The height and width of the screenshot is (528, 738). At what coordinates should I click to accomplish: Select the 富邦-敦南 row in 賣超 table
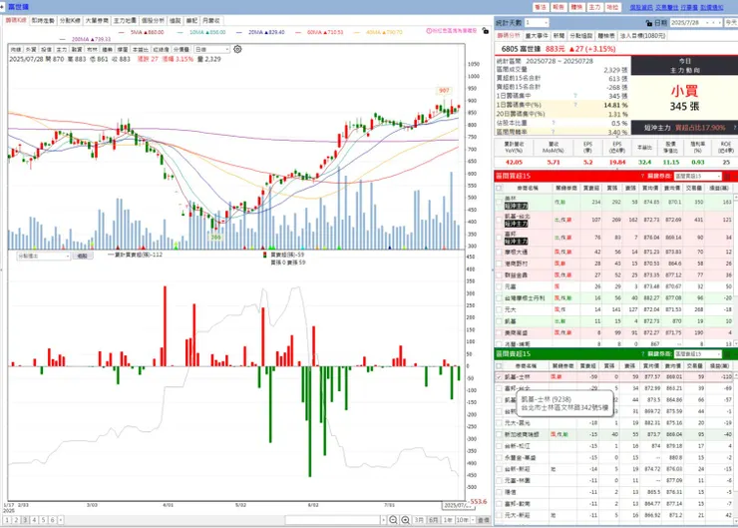(615, 503)
